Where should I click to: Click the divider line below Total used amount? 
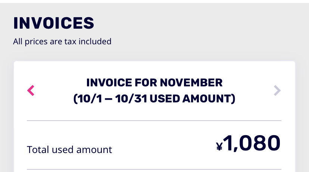pos(154,169)
